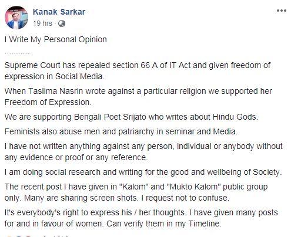Screen dimensions: 291x237
Task: Click the "I Write My Personal Opinion" heading
Action: pos(56,39)
